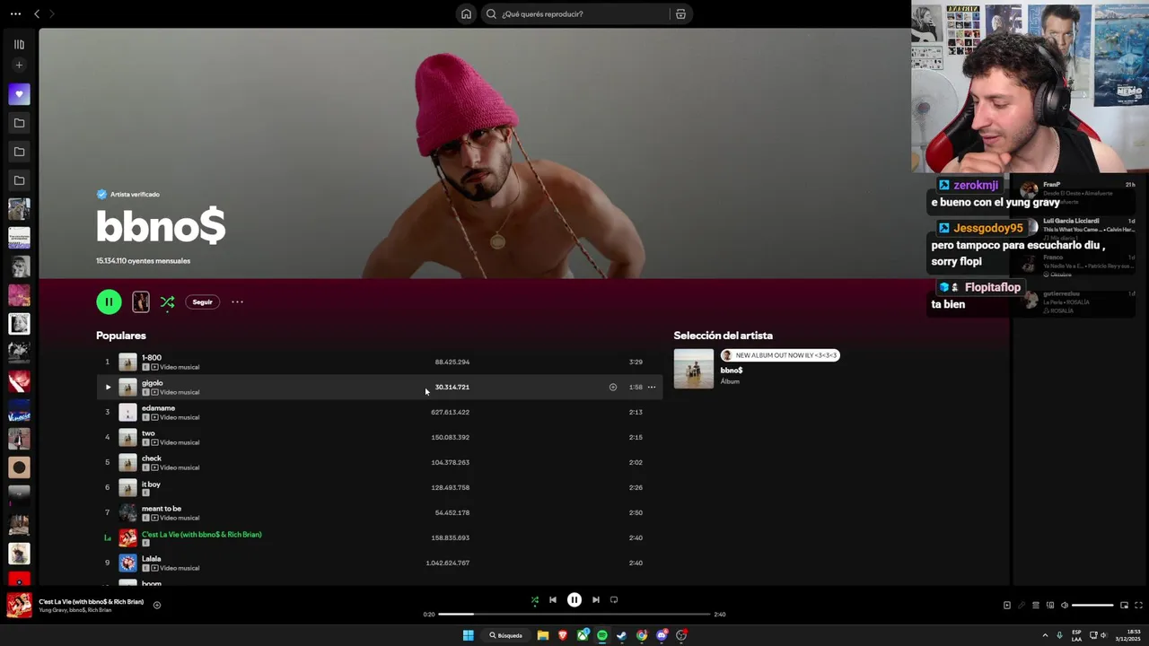
Task: Open Windows Start menu
Action: click(x=468, y=635)
